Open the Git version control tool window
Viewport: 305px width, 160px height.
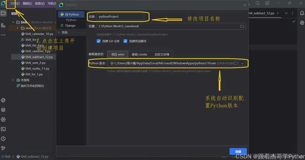3,148
